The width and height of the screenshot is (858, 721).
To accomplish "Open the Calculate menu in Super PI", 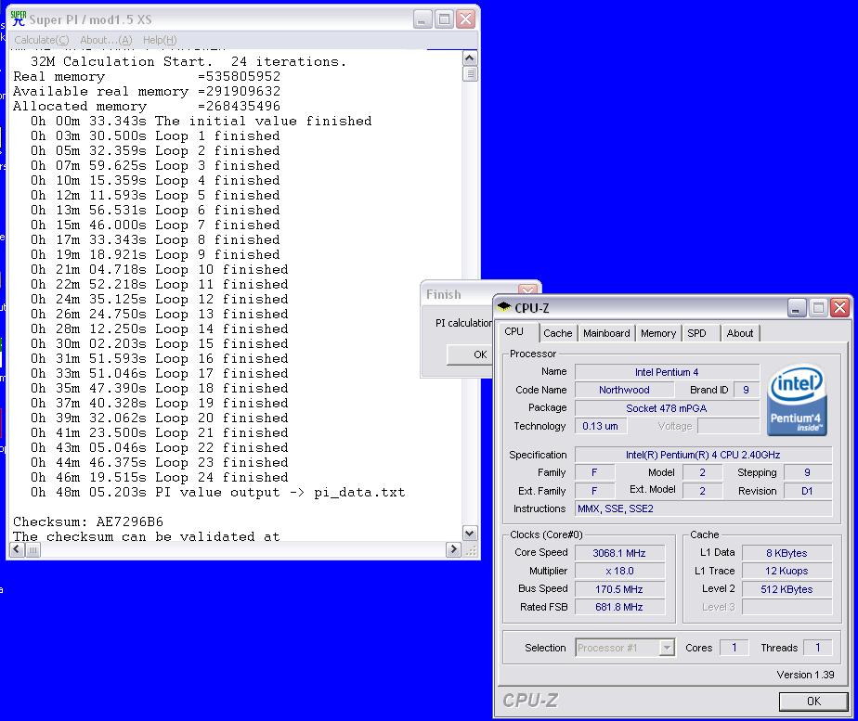I will click(x=42, y=40).
